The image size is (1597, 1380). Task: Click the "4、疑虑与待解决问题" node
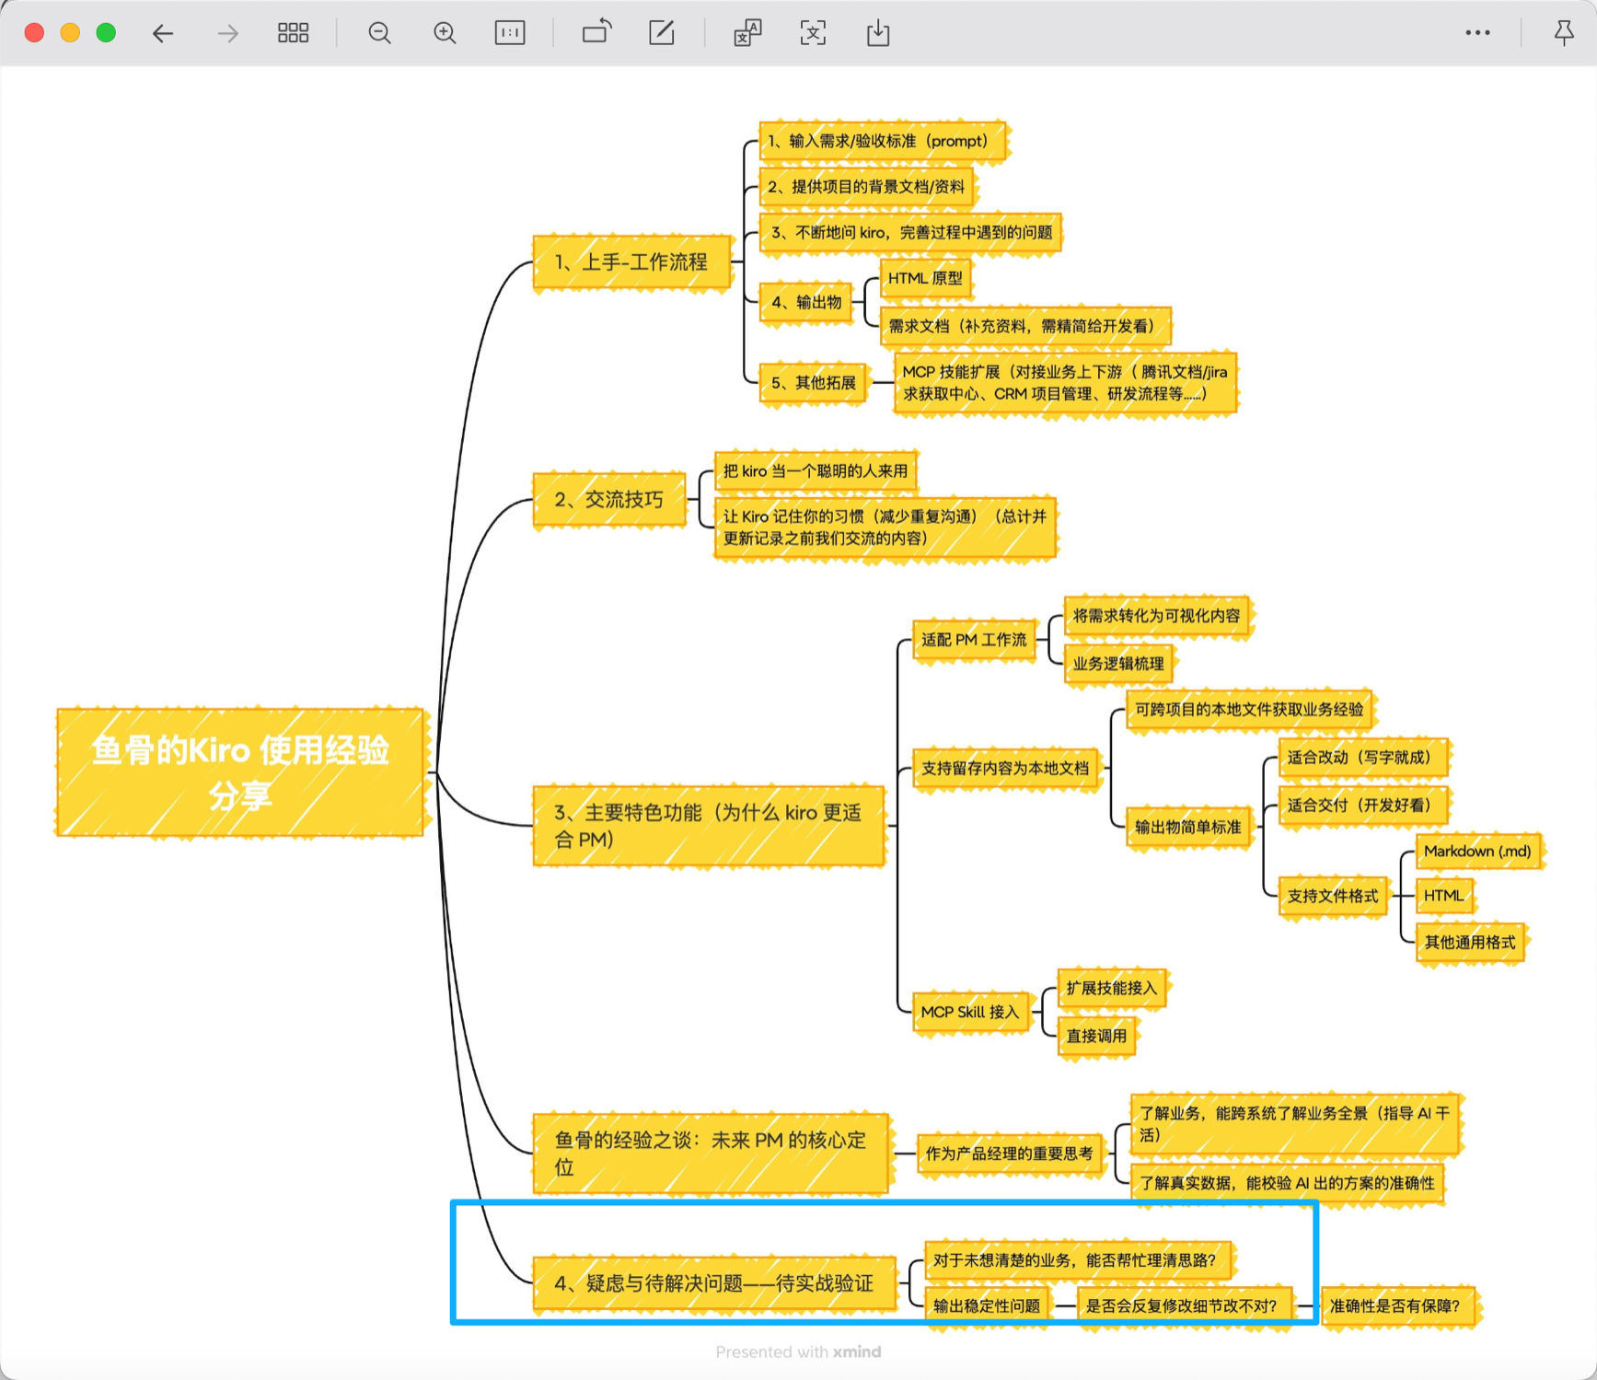pos(713,1283)
